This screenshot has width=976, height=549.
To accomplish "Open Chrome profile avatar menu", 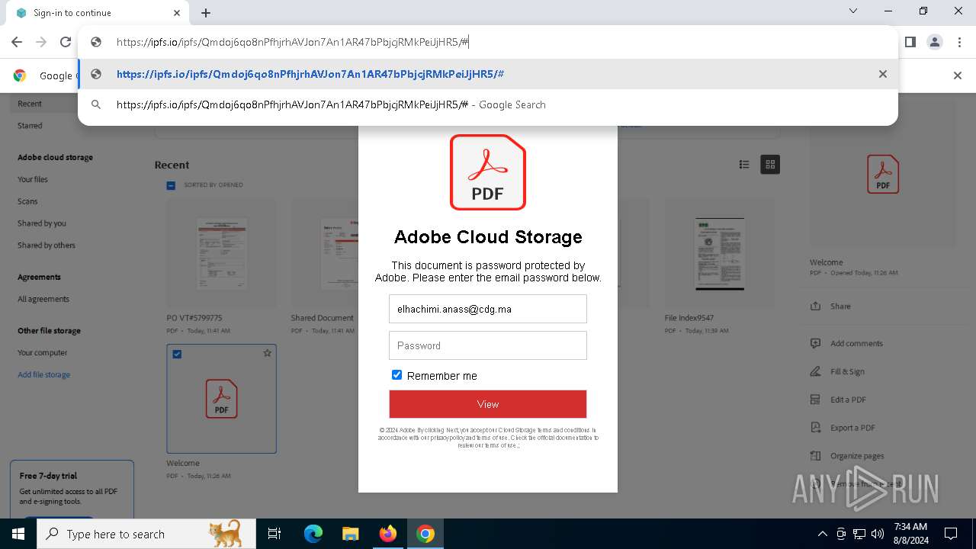I will [935, 42].
